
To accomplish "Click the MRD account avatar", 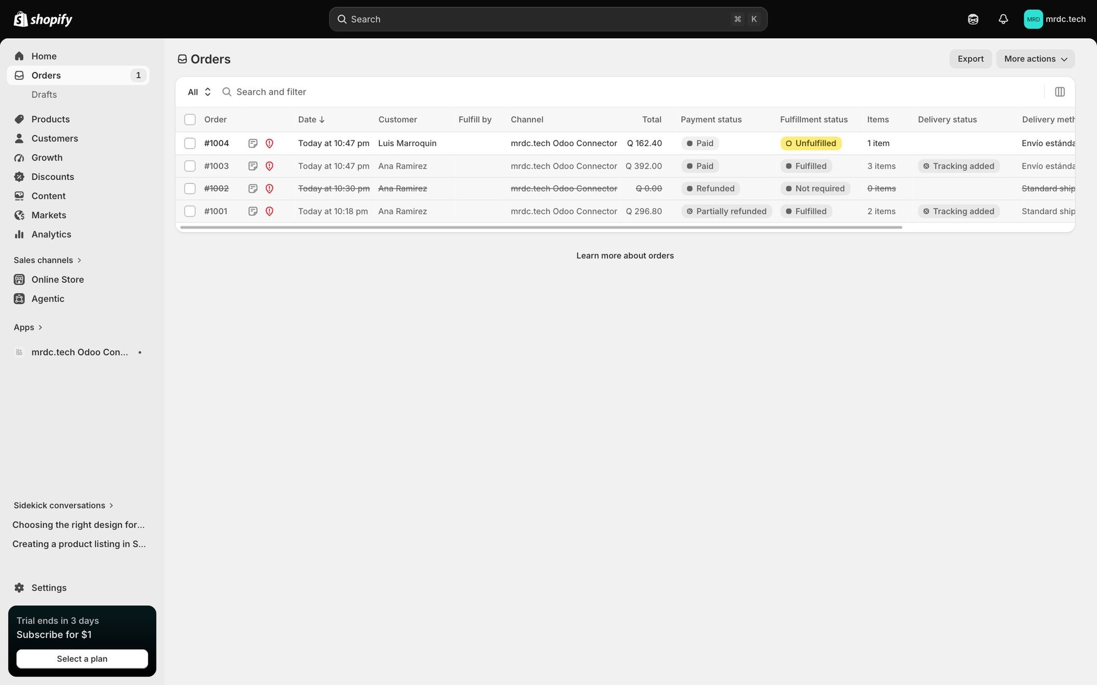I will [x=1033, y=19].
